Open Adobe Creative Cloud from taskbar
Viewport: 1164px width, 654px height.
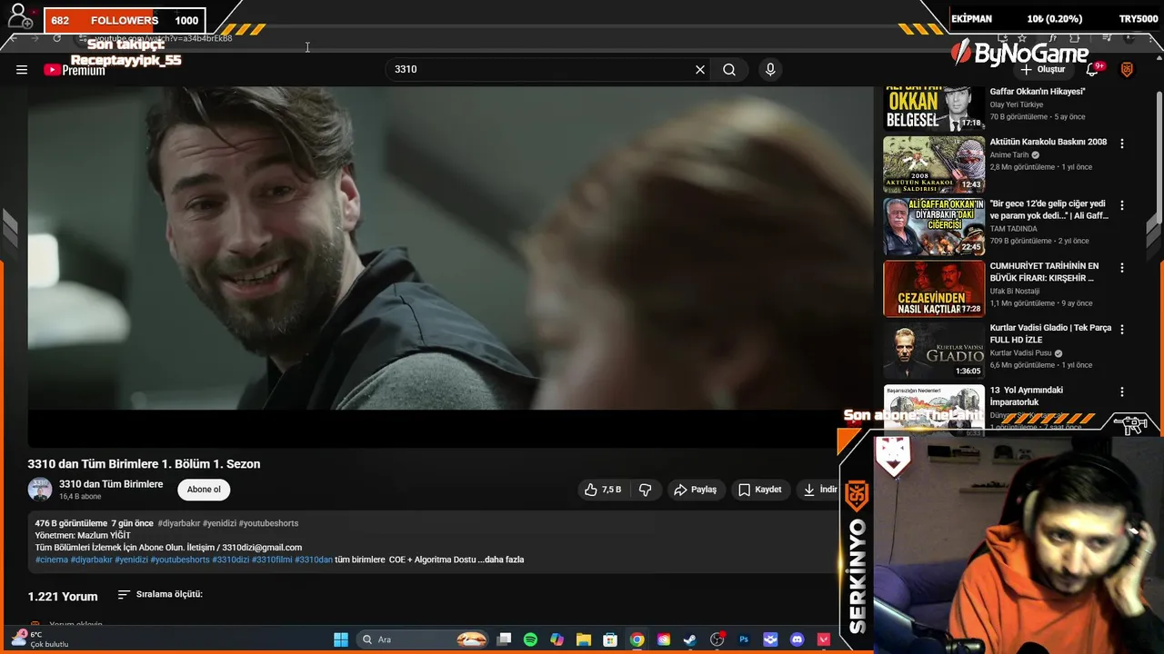(x=664, y=639)
